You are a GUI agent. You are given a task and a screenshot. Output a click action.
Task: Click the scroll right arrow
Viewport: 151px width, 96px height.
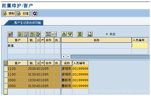68,56
